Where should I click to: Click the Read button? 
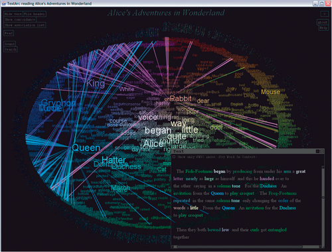click(x=9, y=33)
